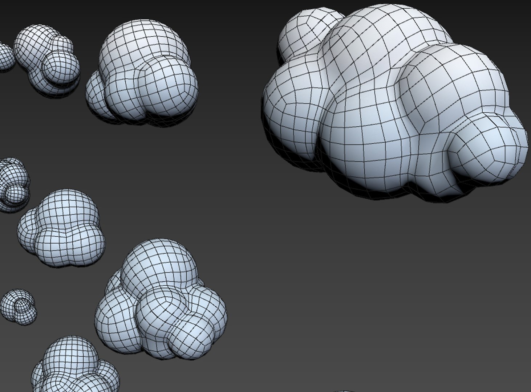Select the tiny two-sphere cloud mesh
Screen dimensions: 531x392
[19, 306]
